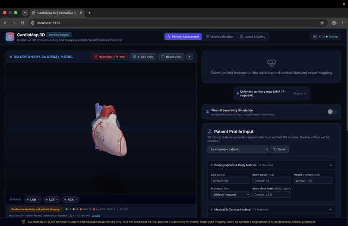This screenshot has width=348, height=226.
Task: Switch to Patient Assessment tab
Action: tap(183, 37)
